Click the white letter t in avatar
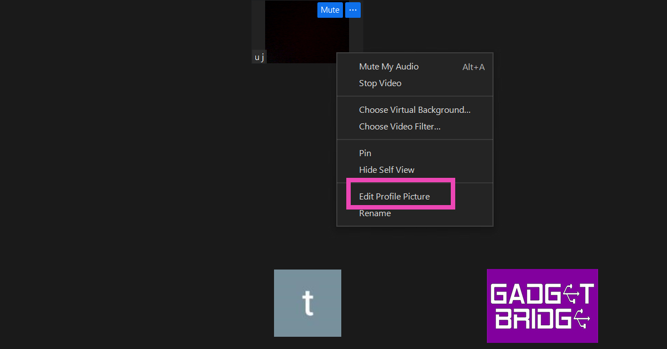Image resolution: width=667 pixels, height=349 pixels. click(308, 303)
